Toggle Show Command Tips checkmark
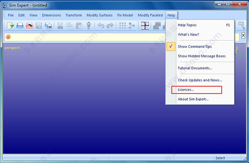 (171, 47)
